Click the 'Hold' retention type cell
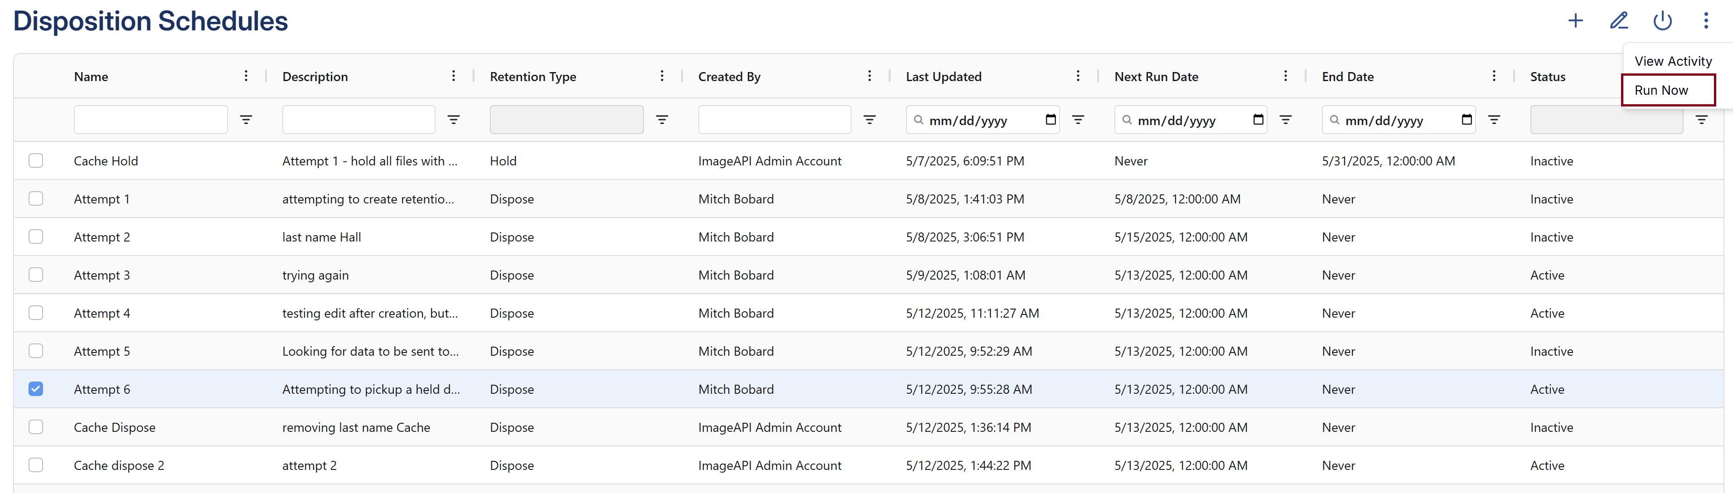This screenshot has width=1733, height=493. (503, 161)
